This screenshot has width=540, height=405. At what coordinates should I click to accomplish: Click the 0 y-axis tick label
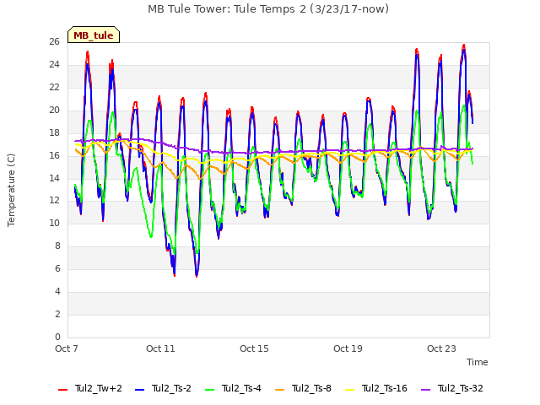(x=57, y=337)
